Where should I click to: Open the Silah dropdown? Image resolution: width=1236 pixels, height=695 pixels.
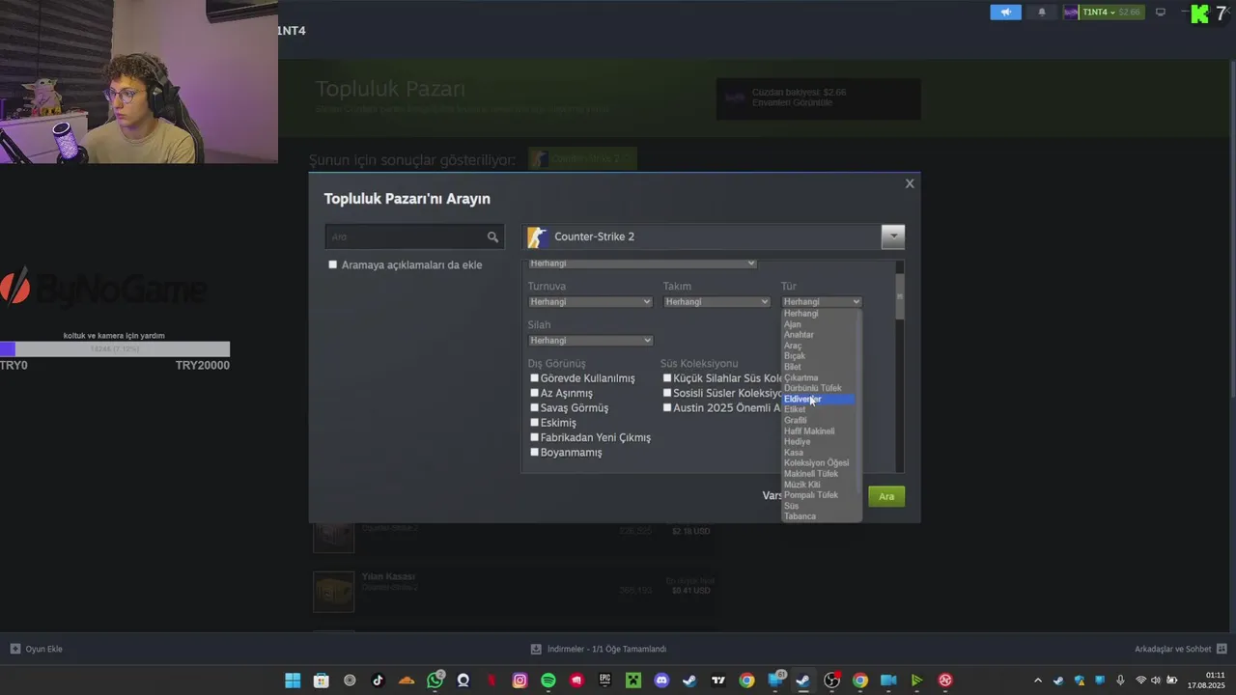(590, 341)
